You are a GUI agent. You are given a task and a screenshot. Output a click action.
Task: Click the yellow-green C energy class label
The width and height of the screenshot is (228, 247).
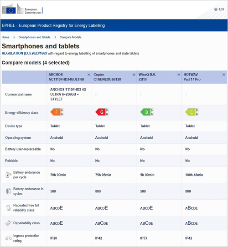point(192,112)
